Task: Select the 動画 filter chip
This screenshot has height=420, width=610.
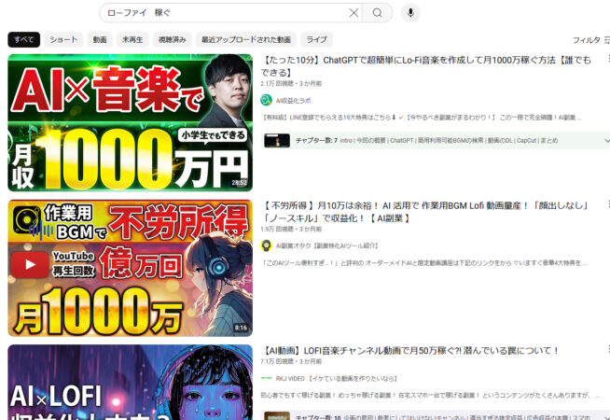Action: tap(100, 40)
